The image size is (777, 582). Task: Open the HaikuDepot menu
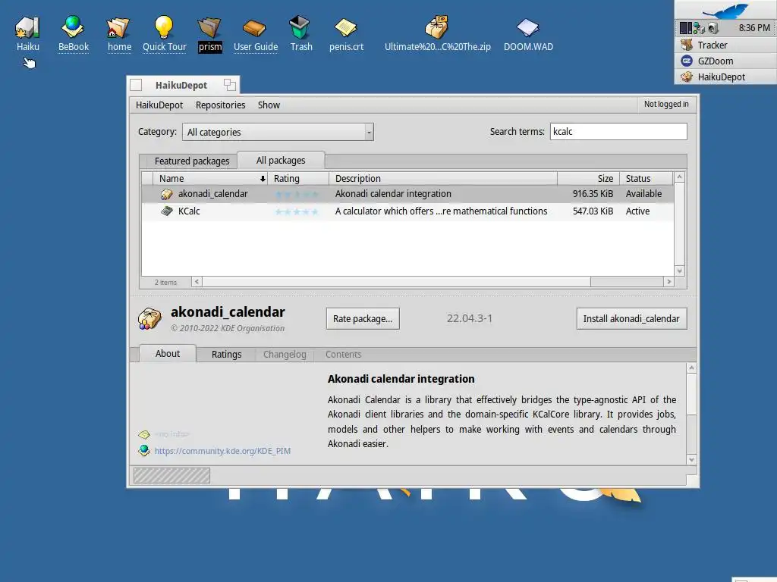pos(159,105)
